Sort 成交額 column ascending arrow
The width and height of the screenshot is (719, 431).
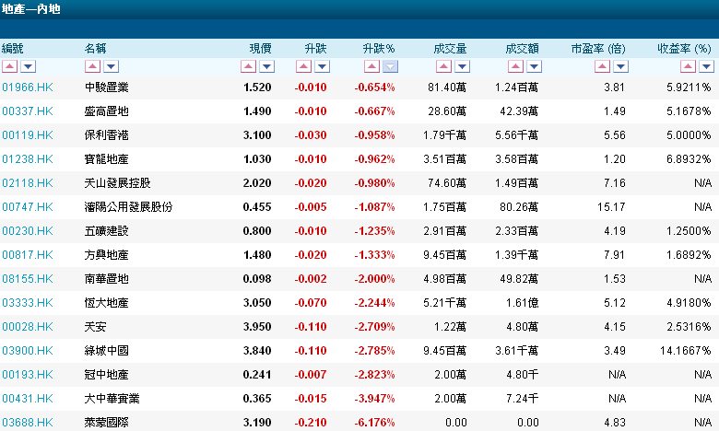coord(515,66)
